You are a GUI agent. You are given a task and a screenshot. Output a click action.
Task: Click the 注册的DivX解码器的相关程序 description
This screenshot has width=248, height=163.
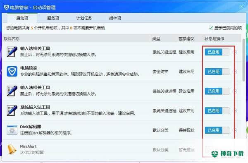[46, 133]
